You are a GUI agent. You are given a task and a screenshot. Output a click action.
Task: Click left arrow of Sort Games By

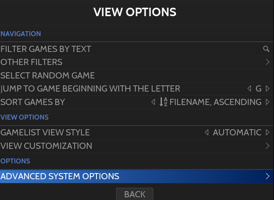153,102
